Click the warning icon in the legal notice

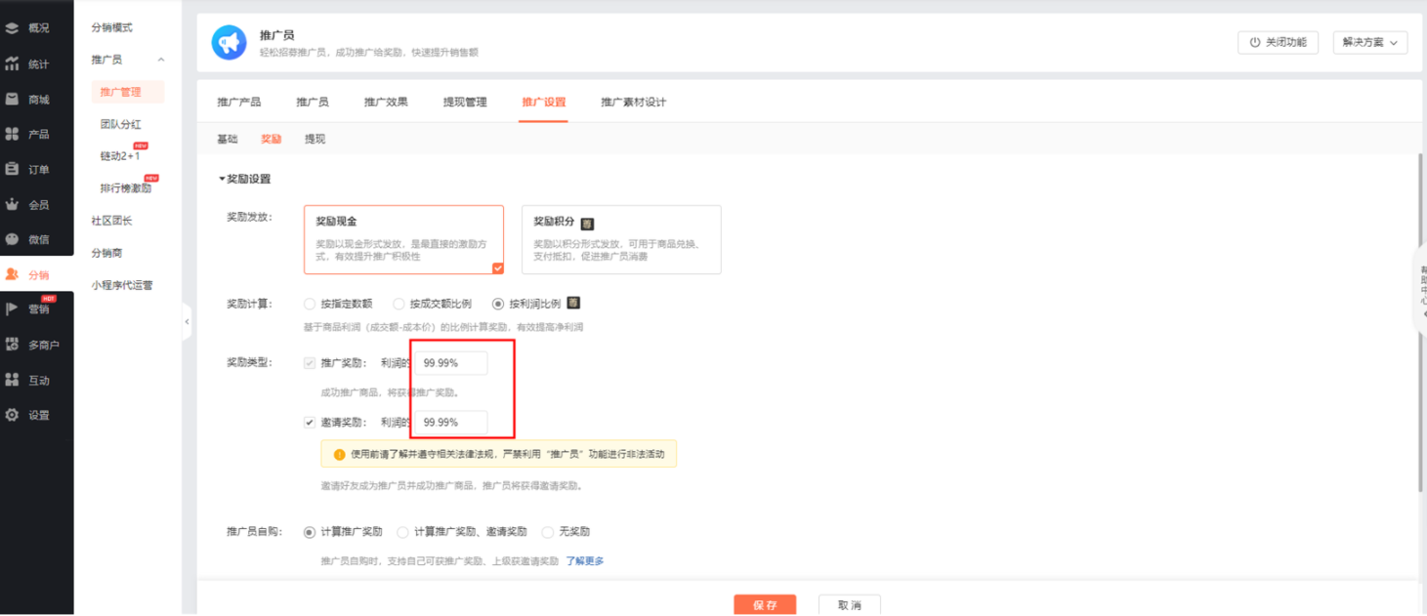pyautogui.click(x=339, y=454)
